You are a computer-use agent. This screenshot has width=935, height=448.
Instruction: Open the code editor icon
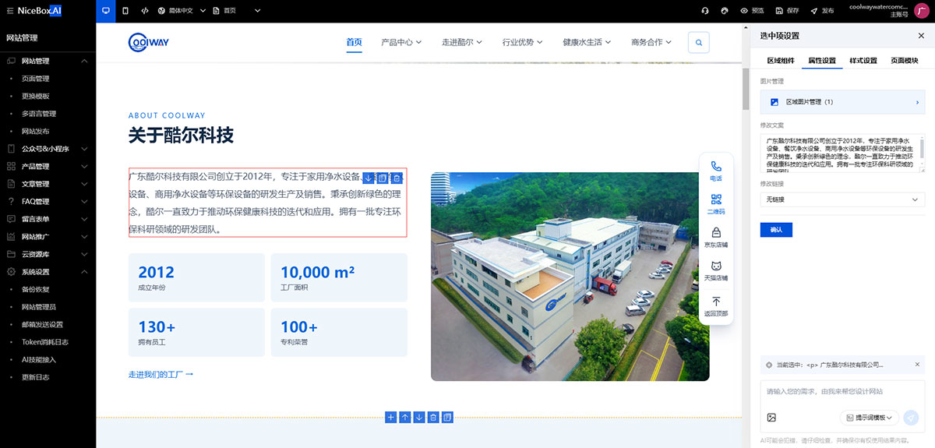point(145,11)
